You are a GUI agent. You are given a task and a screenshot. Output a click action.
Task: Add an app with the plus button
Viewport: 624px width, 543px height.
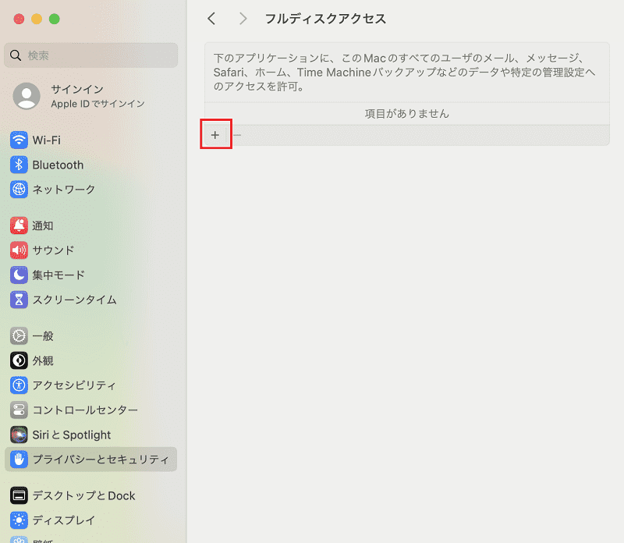(x=215, y=135)
